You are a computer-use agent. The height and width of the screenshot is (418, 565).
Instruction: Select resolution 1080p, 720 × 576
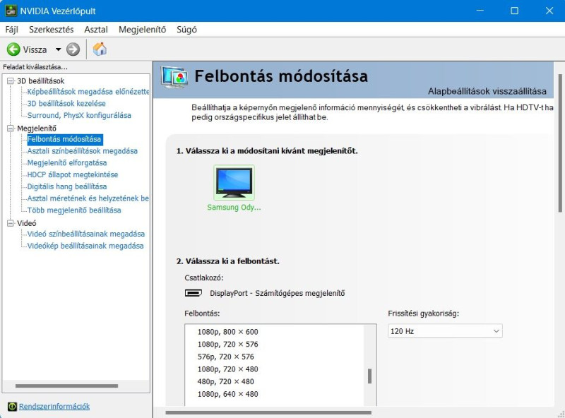227,344
